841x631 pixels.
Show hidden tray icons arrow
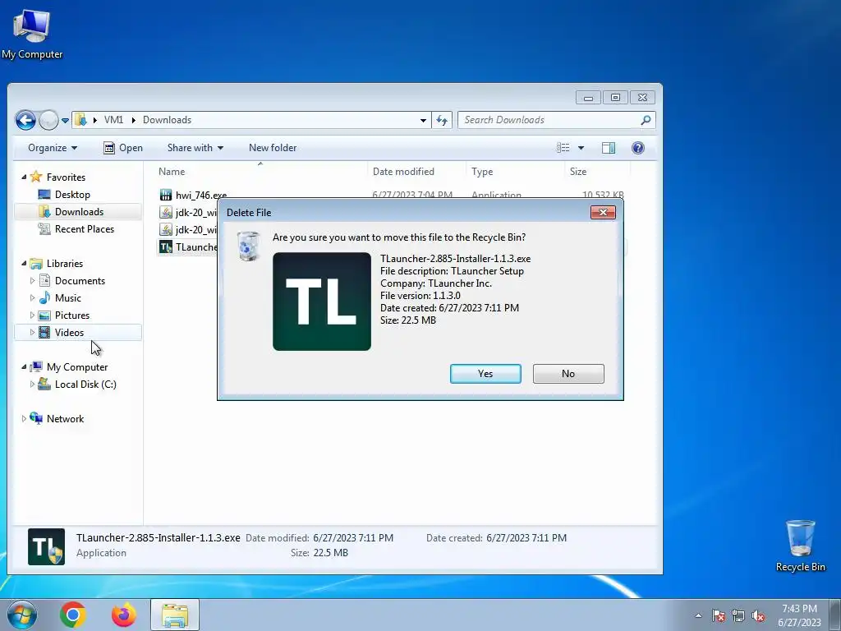698,615
